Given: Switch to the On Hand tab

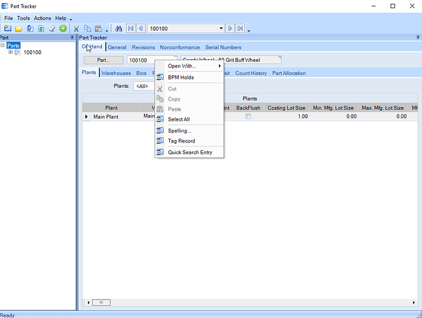Looking at the screenshot, I should click(92, 47).
